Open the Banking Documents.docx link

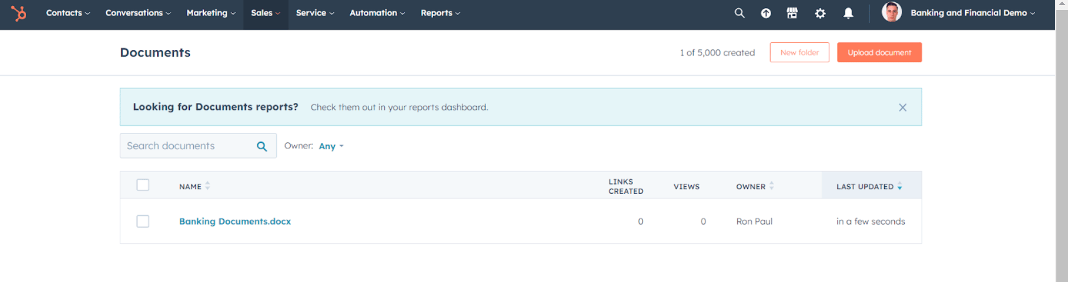[x=234, y=221]
